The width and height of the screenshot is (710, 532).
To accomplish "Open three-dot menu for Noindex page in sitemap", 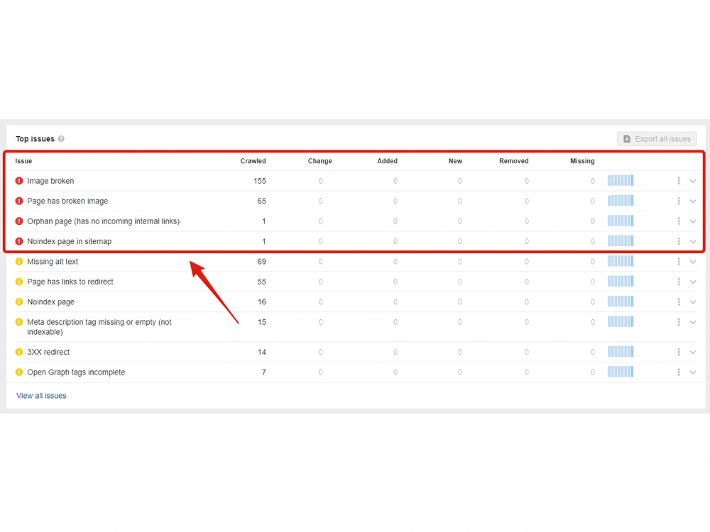I will pyautogui.click(x=678, y=242).
